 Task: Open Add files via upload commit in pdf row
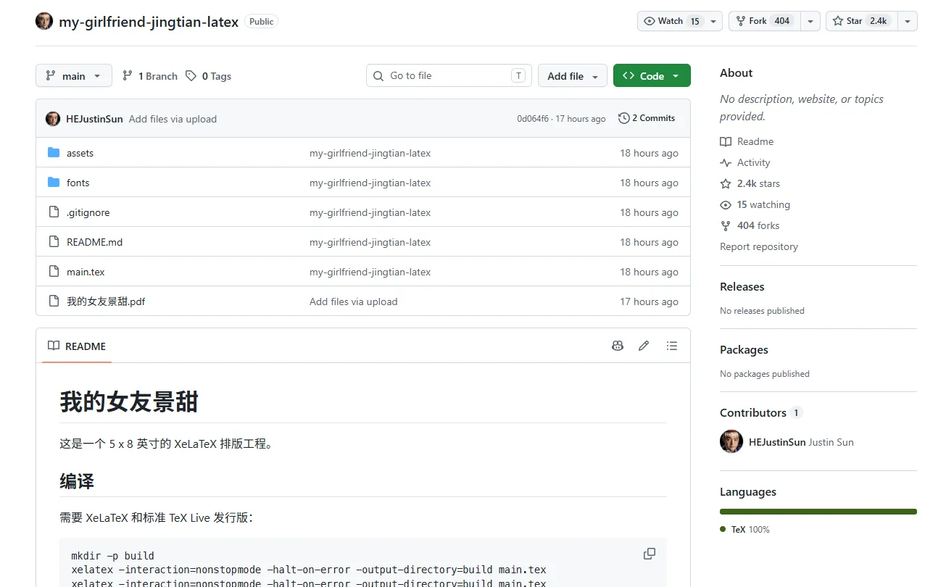tap(353, 301)
